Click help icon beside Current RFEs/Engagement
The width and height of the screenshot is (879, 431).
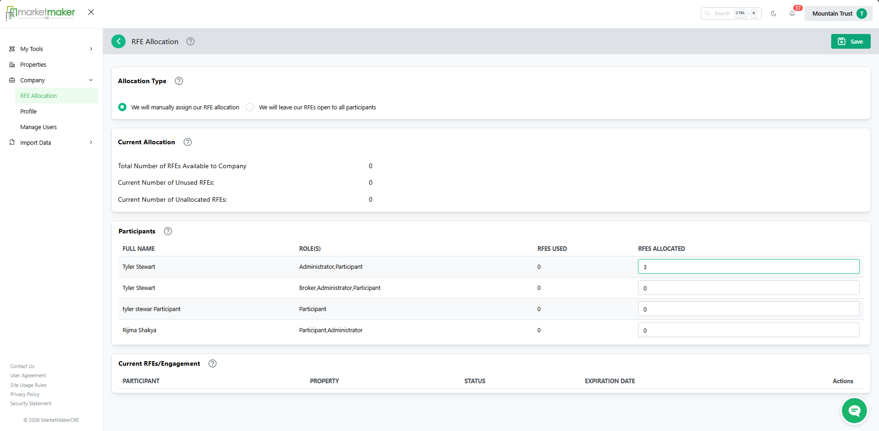(x=213, y=363)
